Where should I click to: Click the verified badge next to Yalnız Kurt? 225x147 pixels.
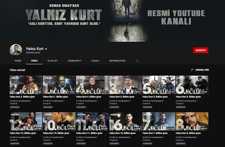(46, 49)
